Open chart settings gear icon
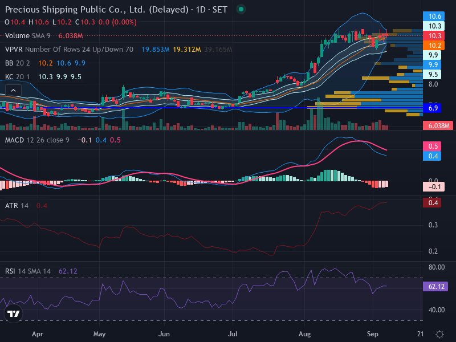456x342 pixels. point(439,334)
